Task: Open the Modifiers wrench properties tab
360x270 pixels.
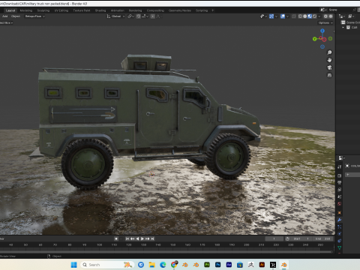Action: pos(339,220)
